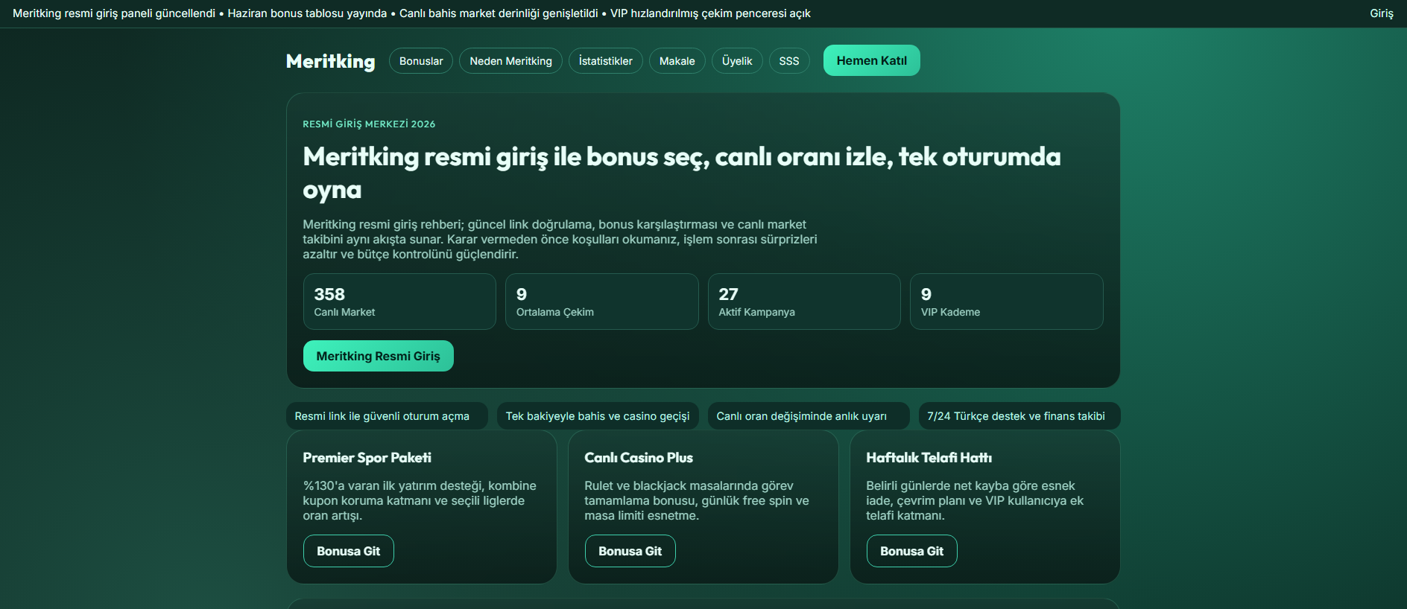Select the 358 Canlı Market stat card
This screenshot has width=1407, height=609.
click(x=399, y=302)
